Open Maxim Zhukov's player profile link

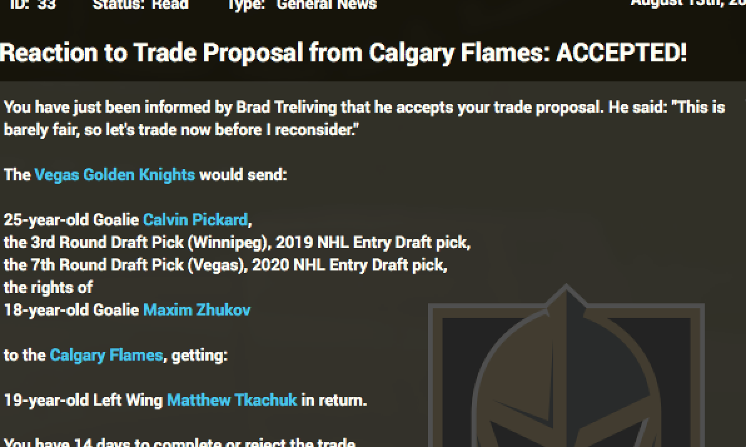(197, 310)
